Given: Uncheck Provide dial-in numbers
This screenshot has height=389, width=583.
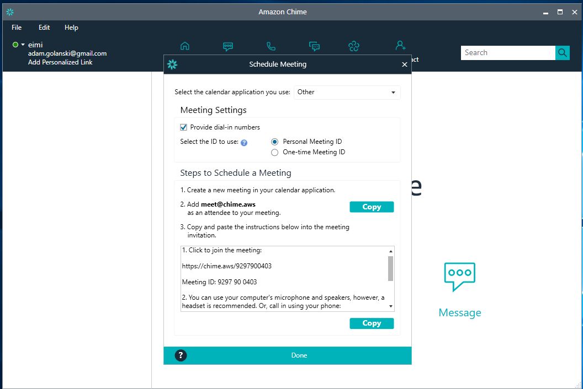Looking at the screenshot, I should click(184, 127).
